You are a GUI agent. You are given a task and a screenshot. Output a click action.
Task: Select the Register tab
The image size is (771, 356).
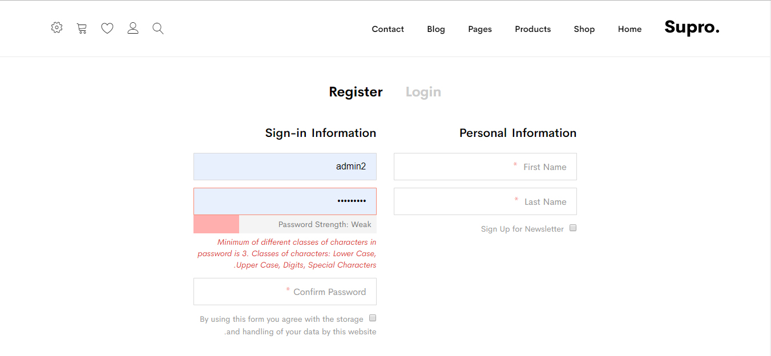(356, 92)
